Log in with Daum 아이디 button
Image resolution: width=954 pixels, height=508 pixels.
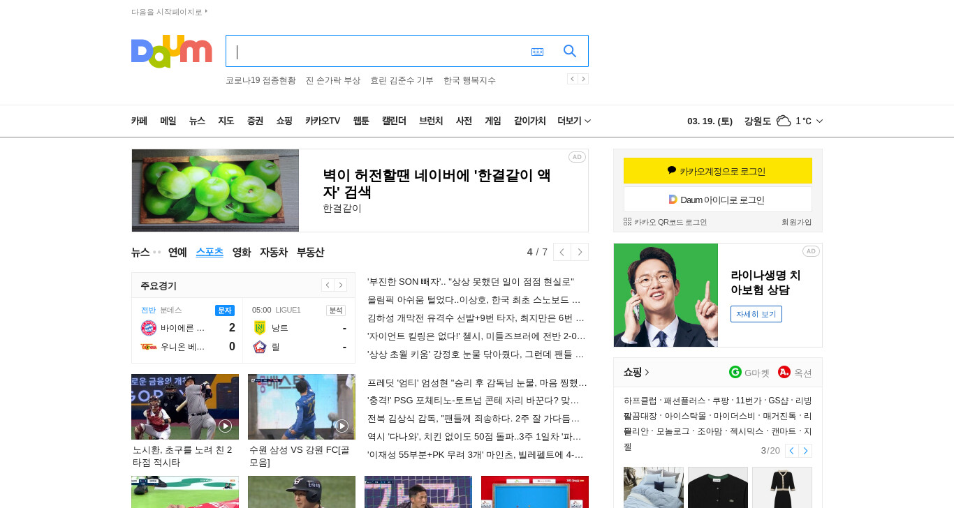(x=718, y=200)
